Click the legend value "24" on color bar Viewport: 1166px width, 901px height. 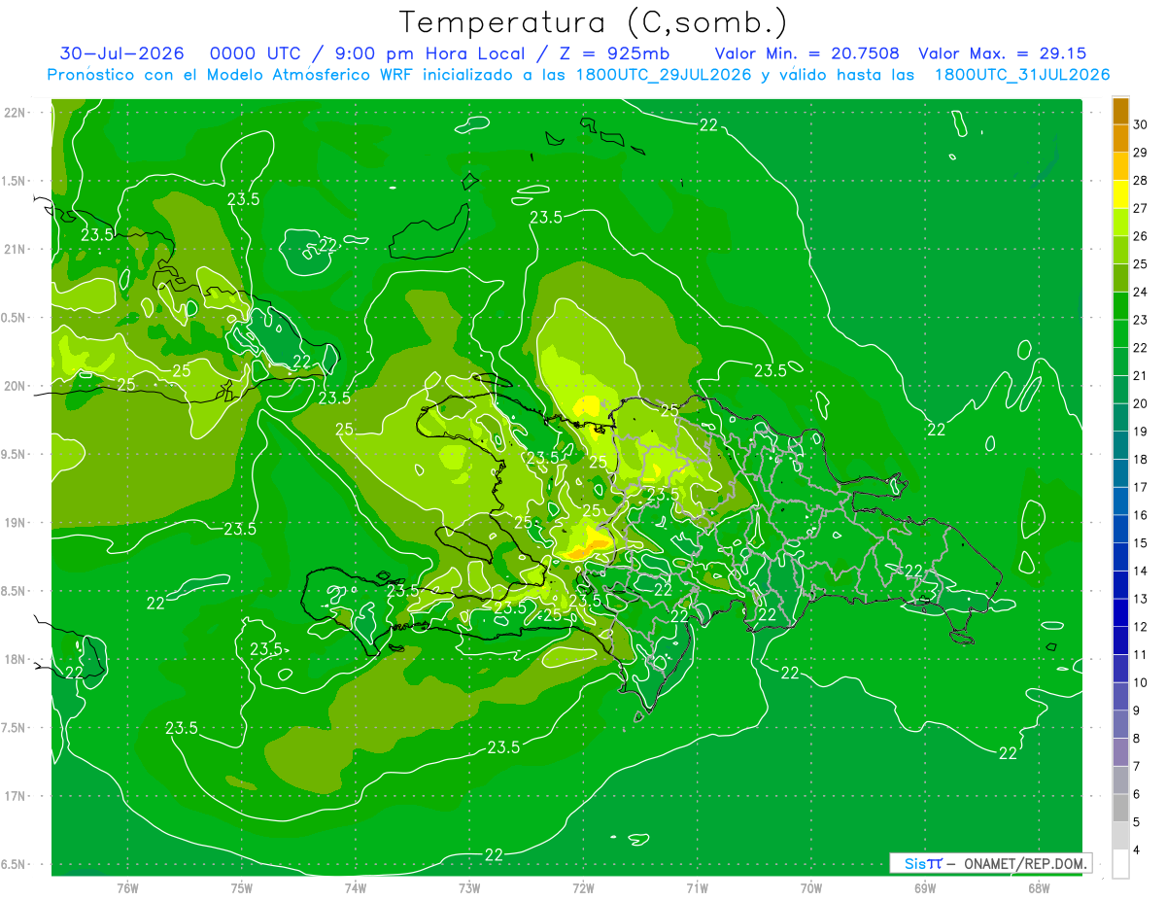point(1141,292)
